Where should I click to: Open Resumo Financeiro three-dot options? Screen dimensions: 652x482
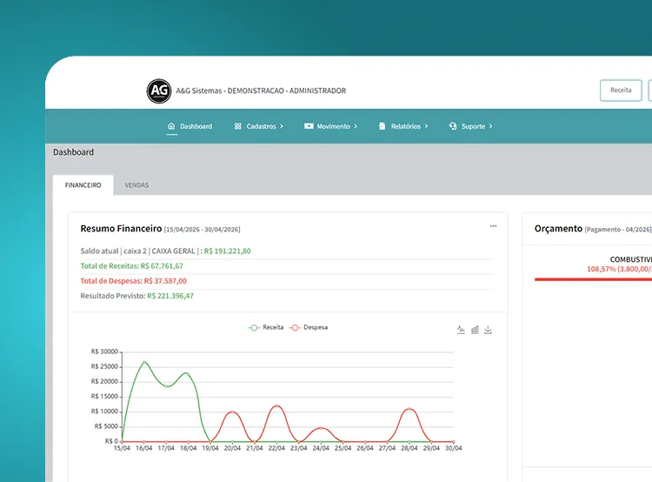[493, 226]
